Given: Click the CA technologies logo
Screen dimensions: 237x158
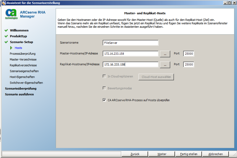Looking at the screenshot, I should (x=11, y=14).
